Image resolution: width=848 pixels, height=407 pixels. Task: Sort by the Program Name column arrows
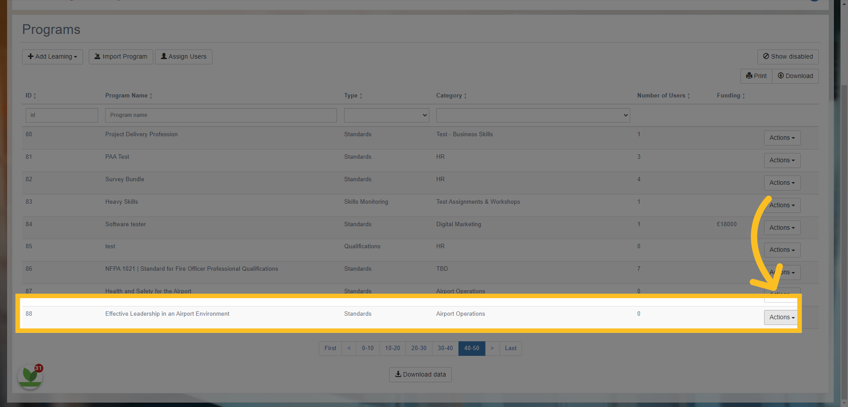[151, 96]
